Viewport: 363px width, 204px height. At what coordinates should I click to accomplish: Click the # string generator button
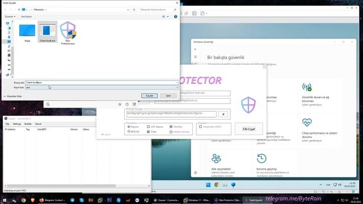click(223, 114)
